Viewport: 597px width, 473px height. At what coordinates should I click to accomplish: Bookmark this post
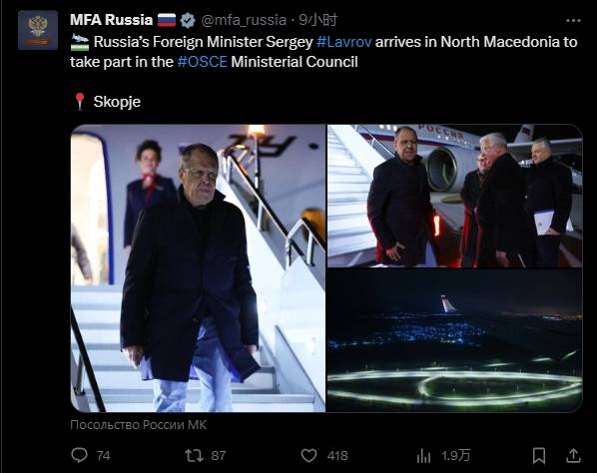click(x=539, y=455)
